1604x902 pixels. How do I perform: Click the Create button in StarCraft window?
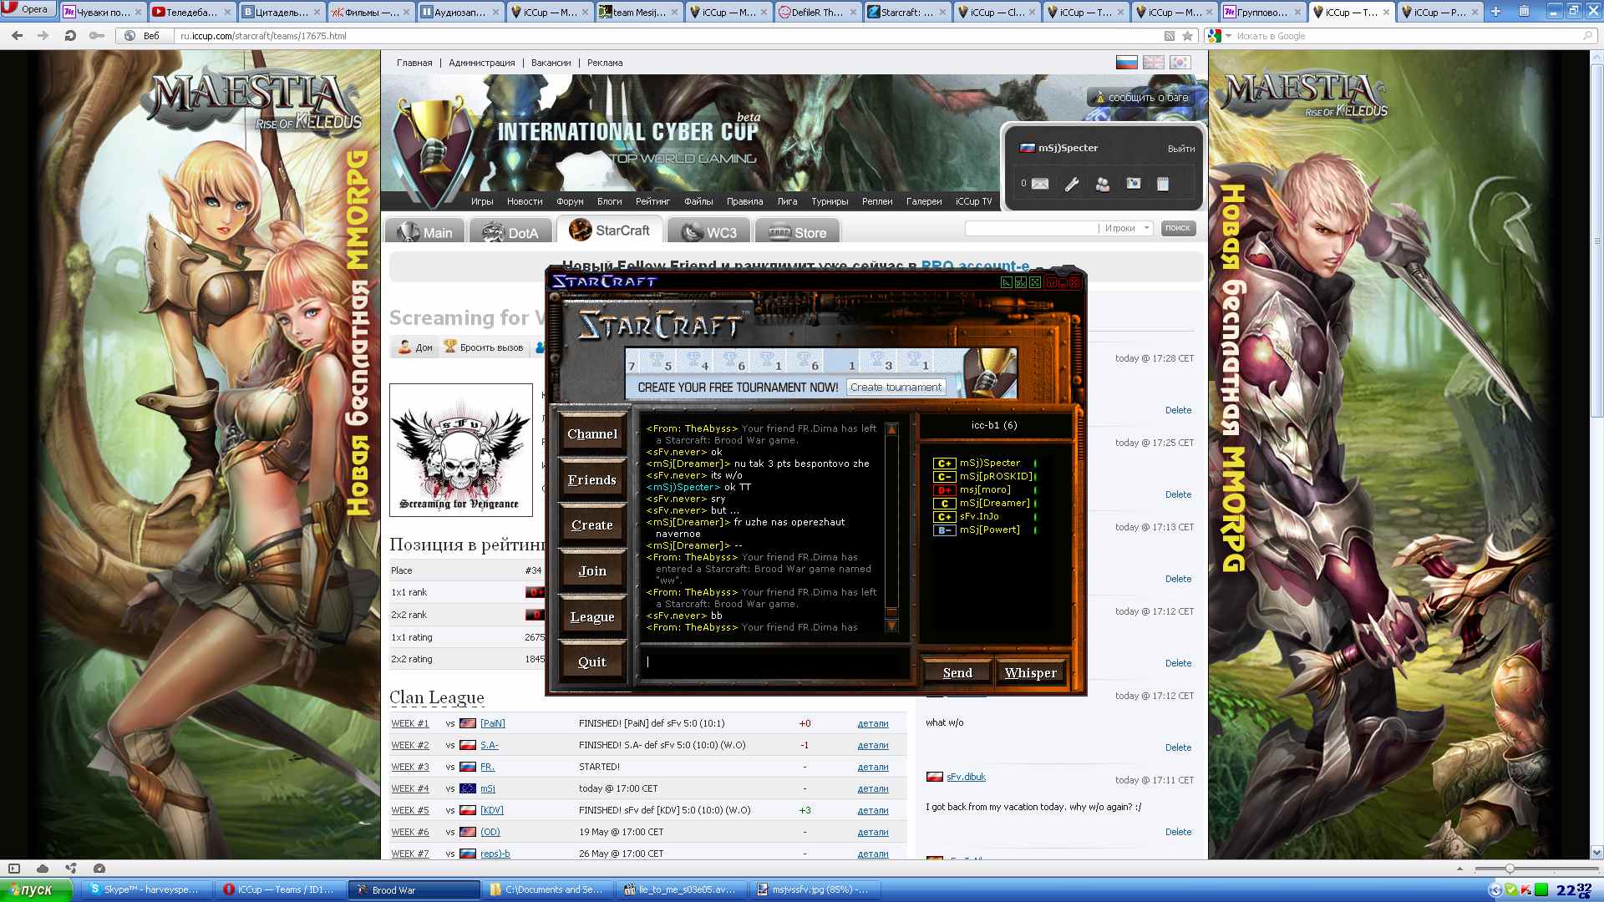click(x=592, y=525)
